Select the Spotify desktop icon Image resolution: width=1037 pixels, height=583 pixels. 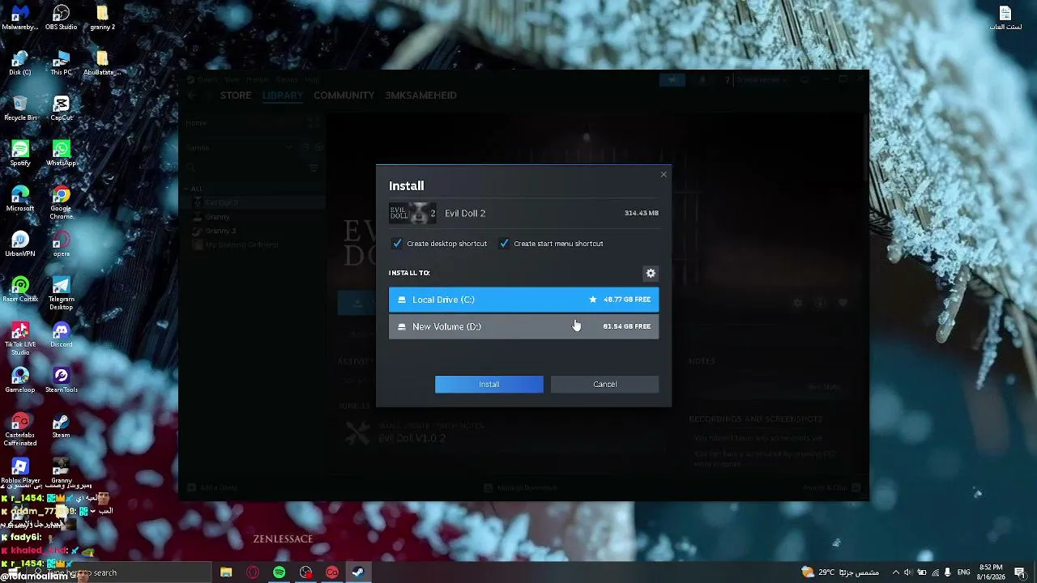click(x=20, y=154)
